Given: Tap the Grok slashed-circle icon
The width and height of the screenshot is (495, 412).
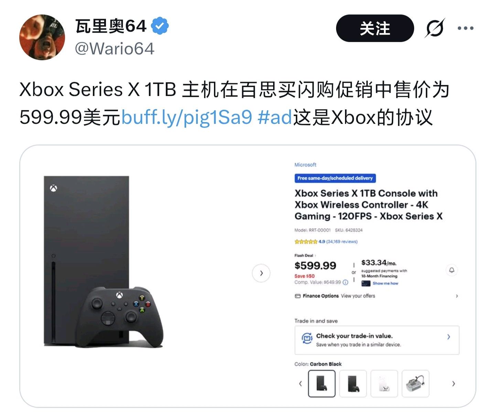Looking at the screenshot, I should [x=435, y=28].
